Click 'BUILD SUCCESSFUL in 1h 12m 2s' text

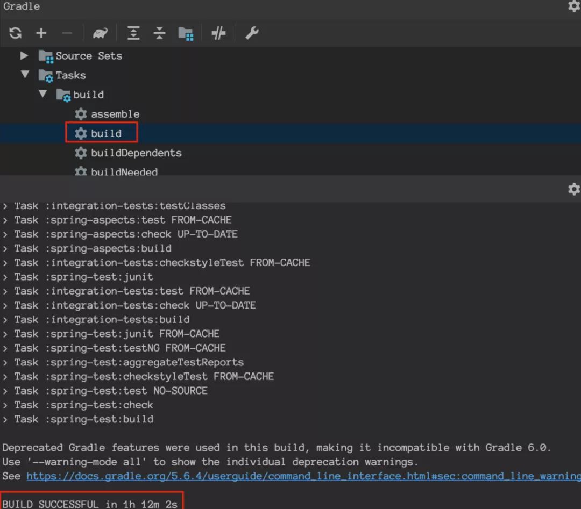[90, 504]
